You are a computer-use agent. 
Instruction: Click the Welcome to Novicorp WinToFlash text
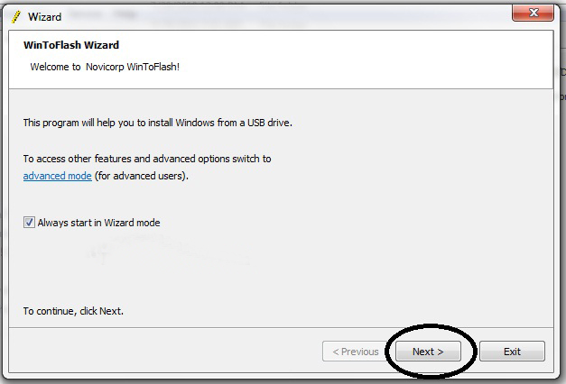(x=105, y=67)
